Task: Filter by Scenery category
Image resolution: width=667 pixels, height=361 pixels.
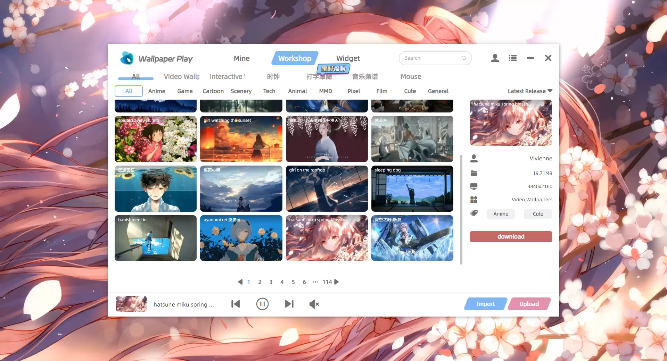Action: click(x=241, y=91)
